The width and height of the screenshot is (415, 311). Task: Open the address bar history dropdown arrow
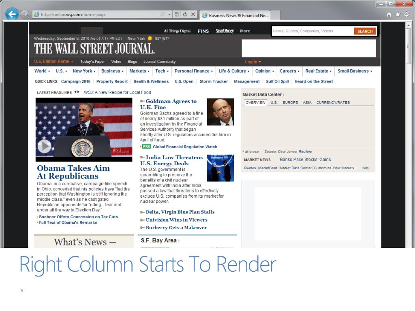coord(169,14)
